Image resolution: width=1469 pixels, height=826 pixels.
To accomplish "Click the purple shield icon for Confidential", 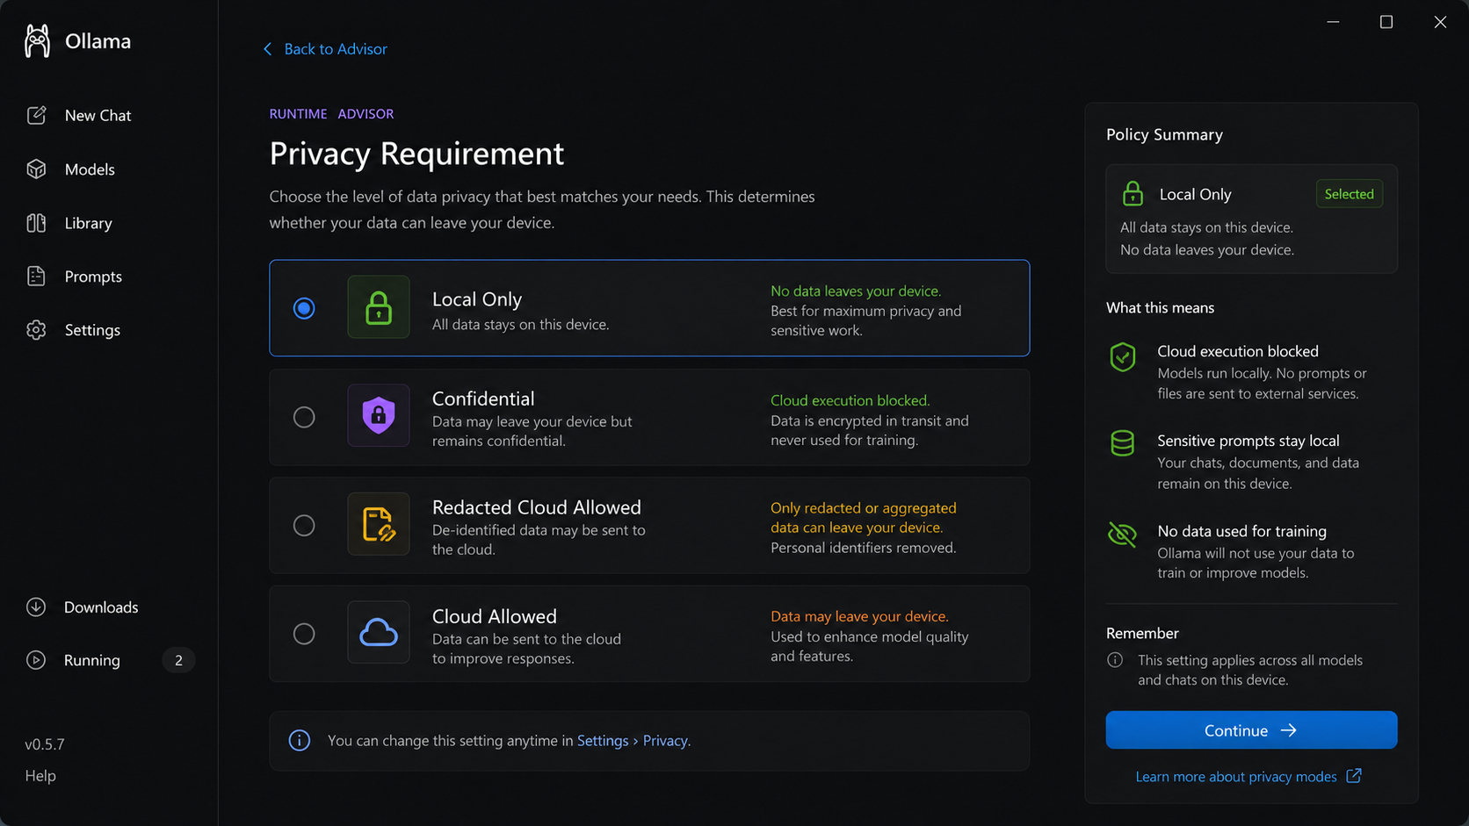I will click(379, 415).
